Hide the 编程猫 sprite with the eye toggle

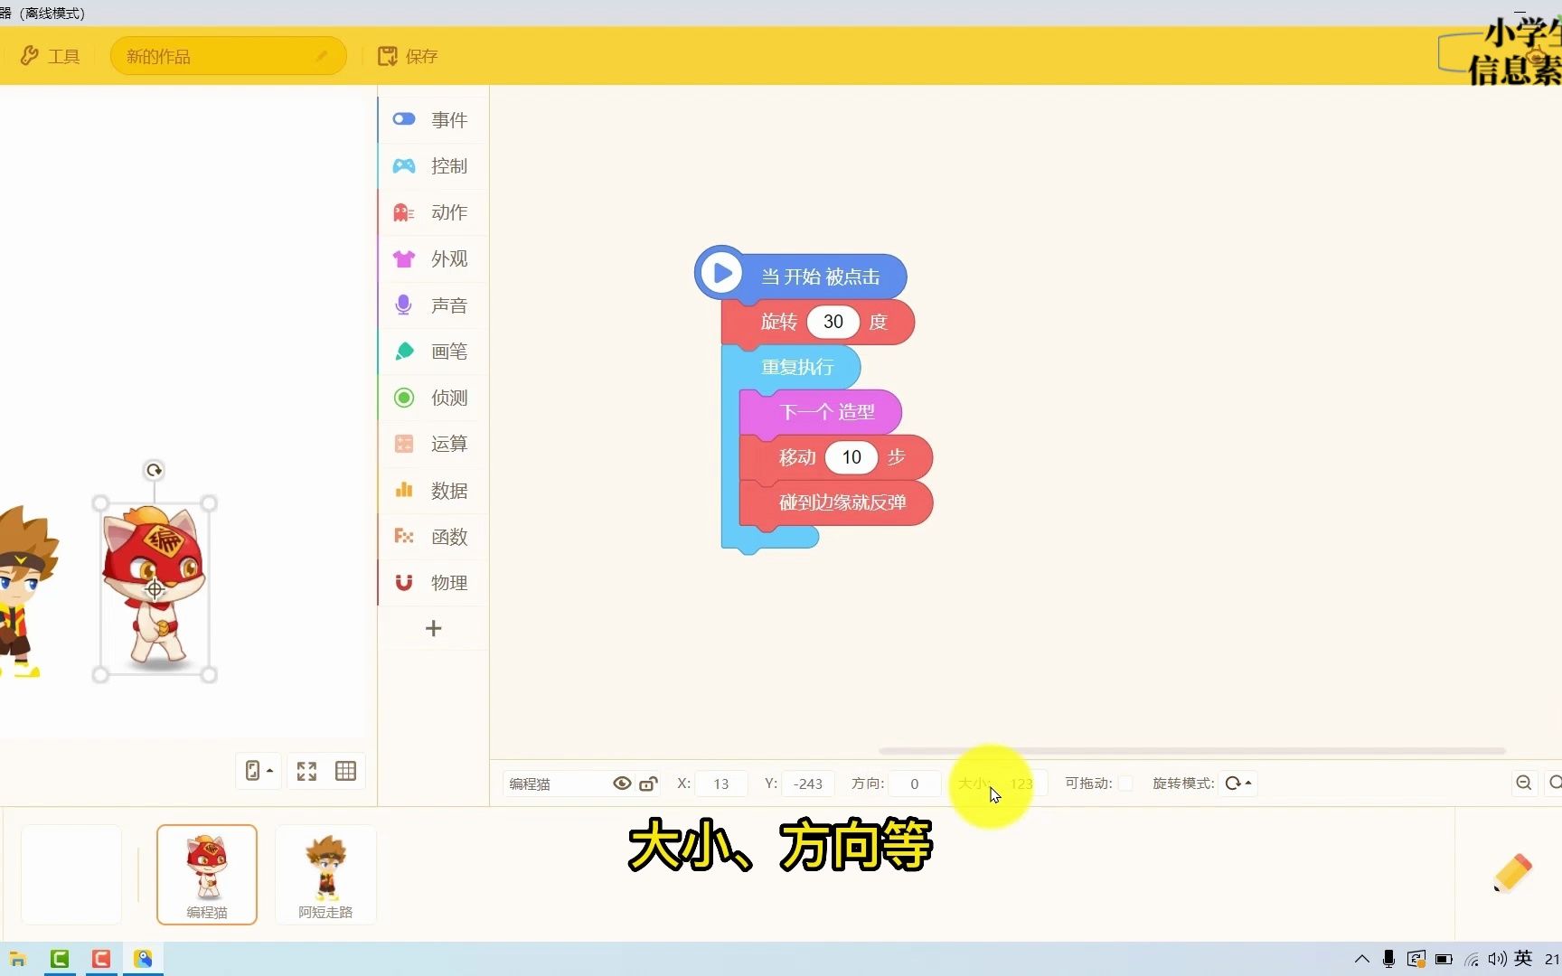621,784
